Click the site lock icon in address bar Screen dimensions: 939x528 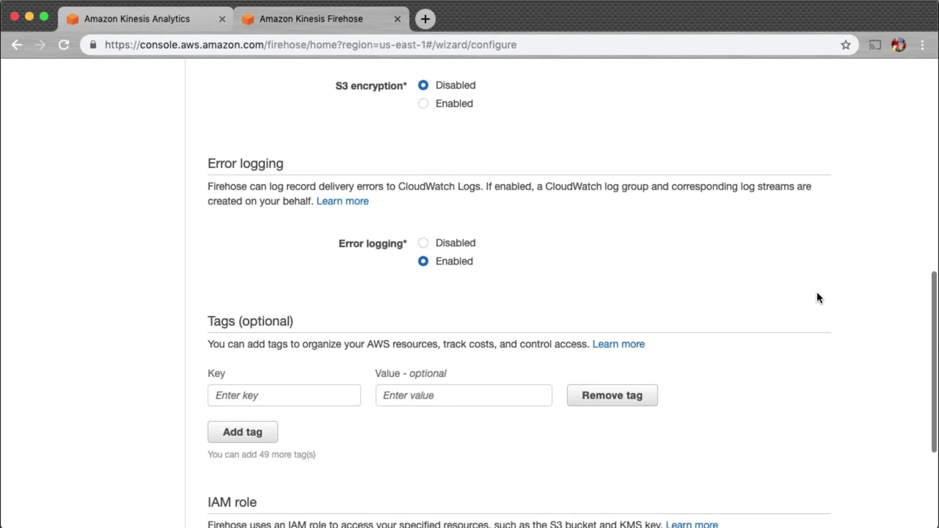[x=93, y=45]
